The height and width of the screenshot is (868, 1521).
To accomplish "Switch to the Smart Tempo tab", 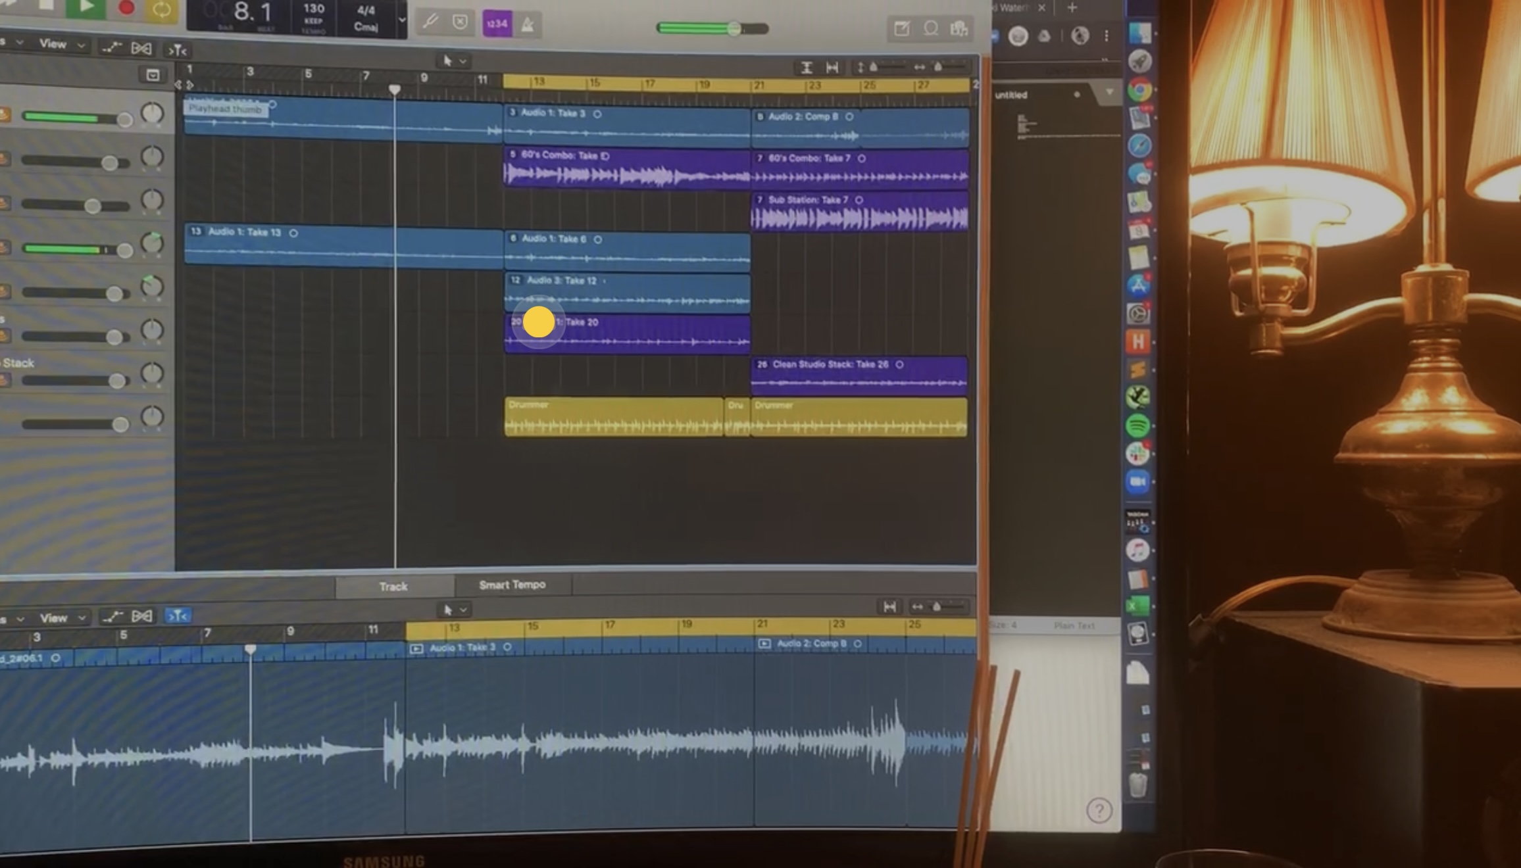I will pos(512,585).
